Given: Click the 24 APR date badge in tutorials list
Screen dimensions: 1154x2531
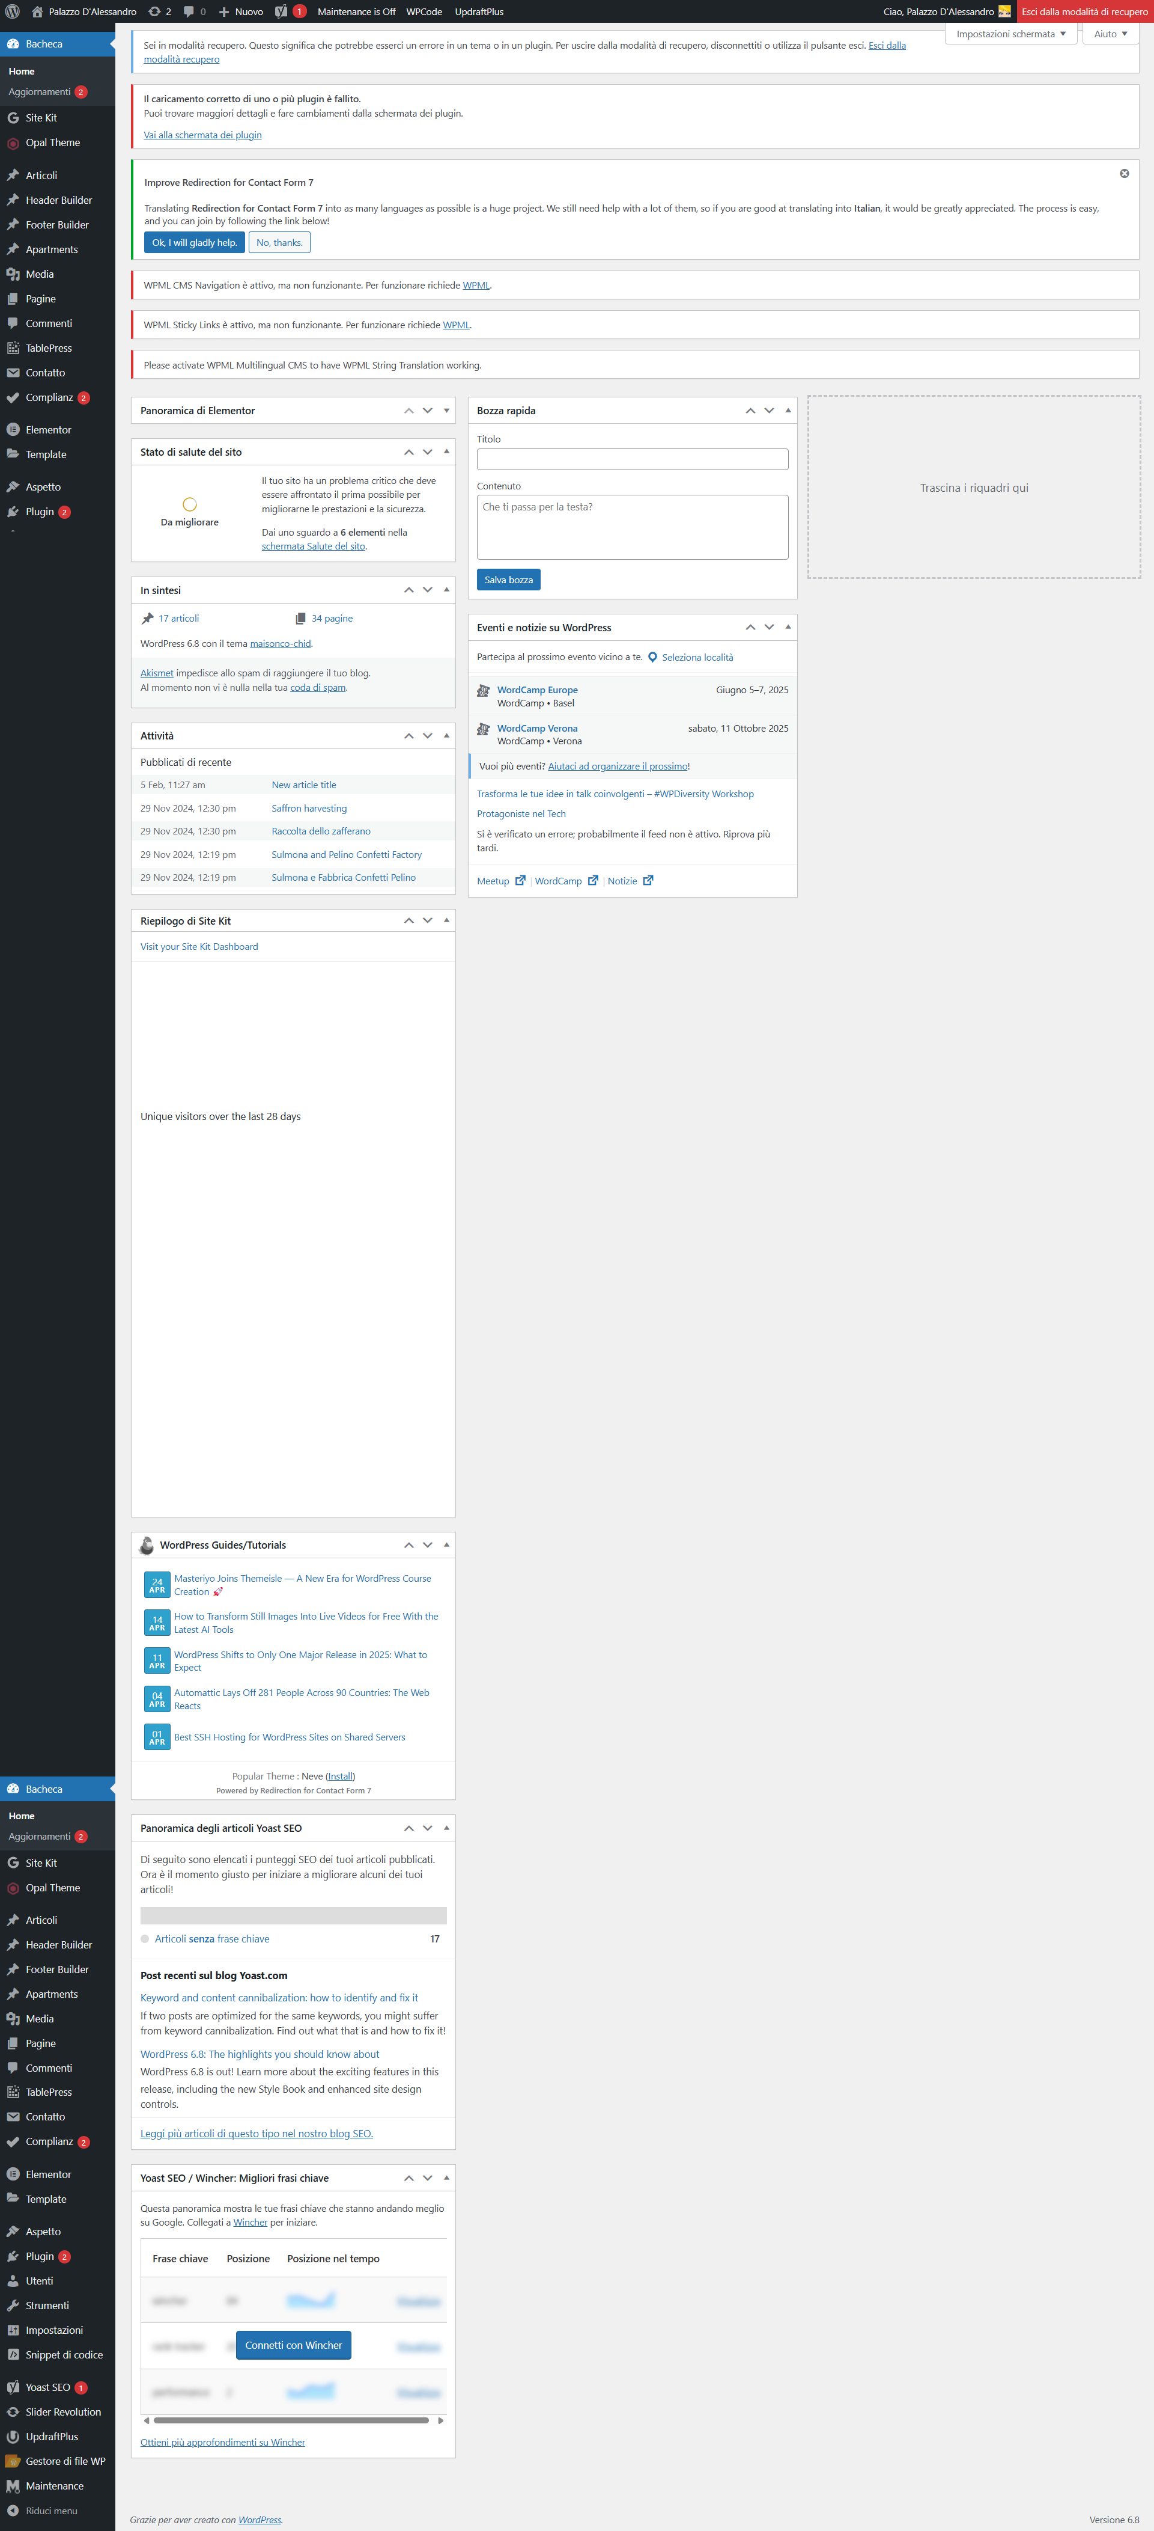Looking at the screenshot, I should coord(157,1585).
